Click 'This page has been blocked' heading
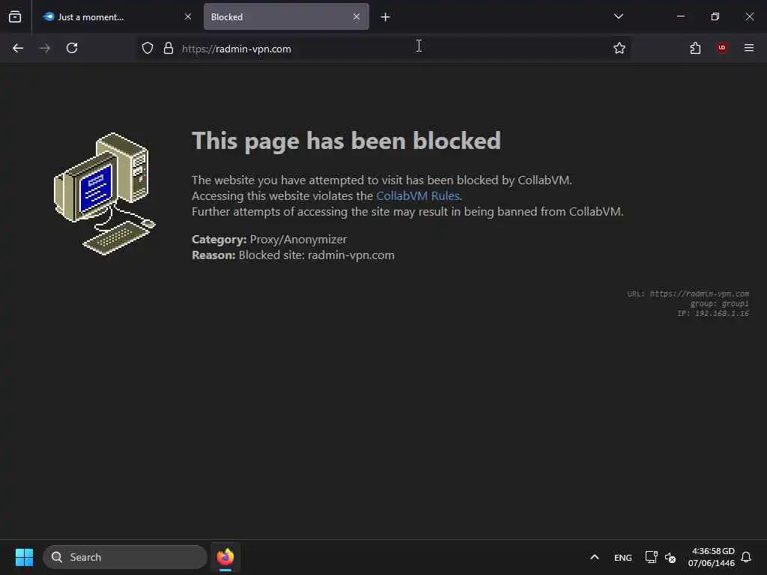This screenshot has width=767, height=575. pos(346,141)
